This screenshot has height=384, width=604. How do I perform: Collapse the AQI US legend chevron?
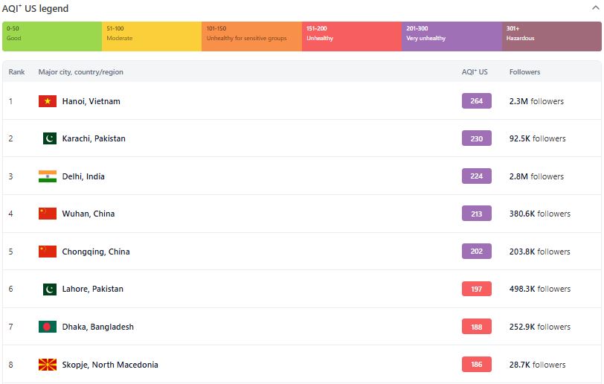point(594,8)
